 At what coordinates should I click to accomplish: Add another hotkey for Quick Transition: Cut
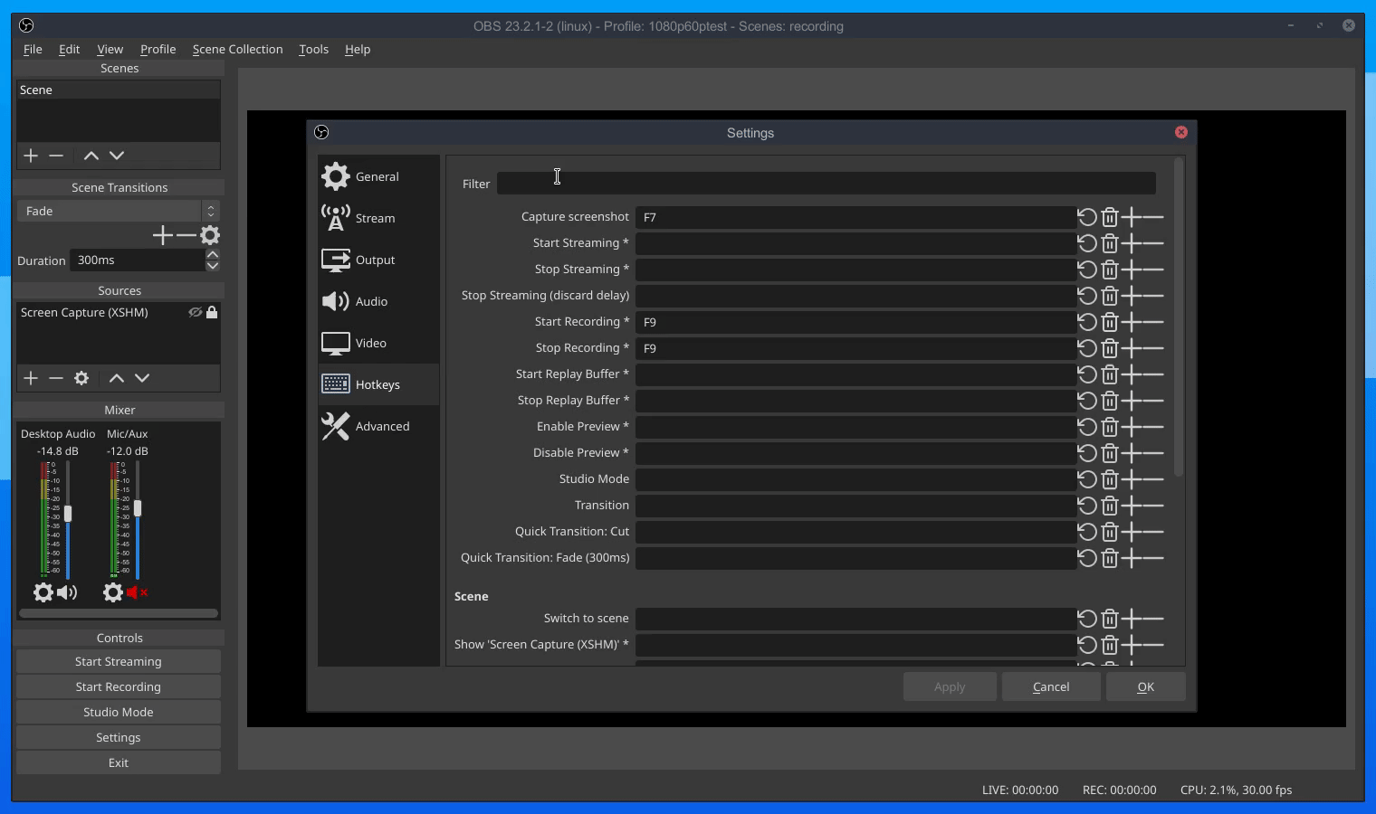[x=1132, y=532]
